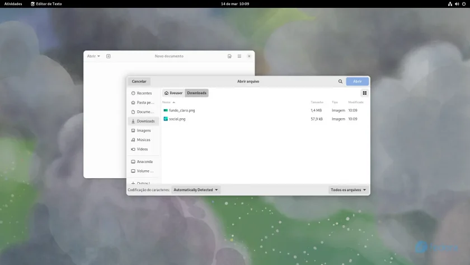Sort by Tipo column
This screenshot has width=470, height=265.
(x=335, y=103)
